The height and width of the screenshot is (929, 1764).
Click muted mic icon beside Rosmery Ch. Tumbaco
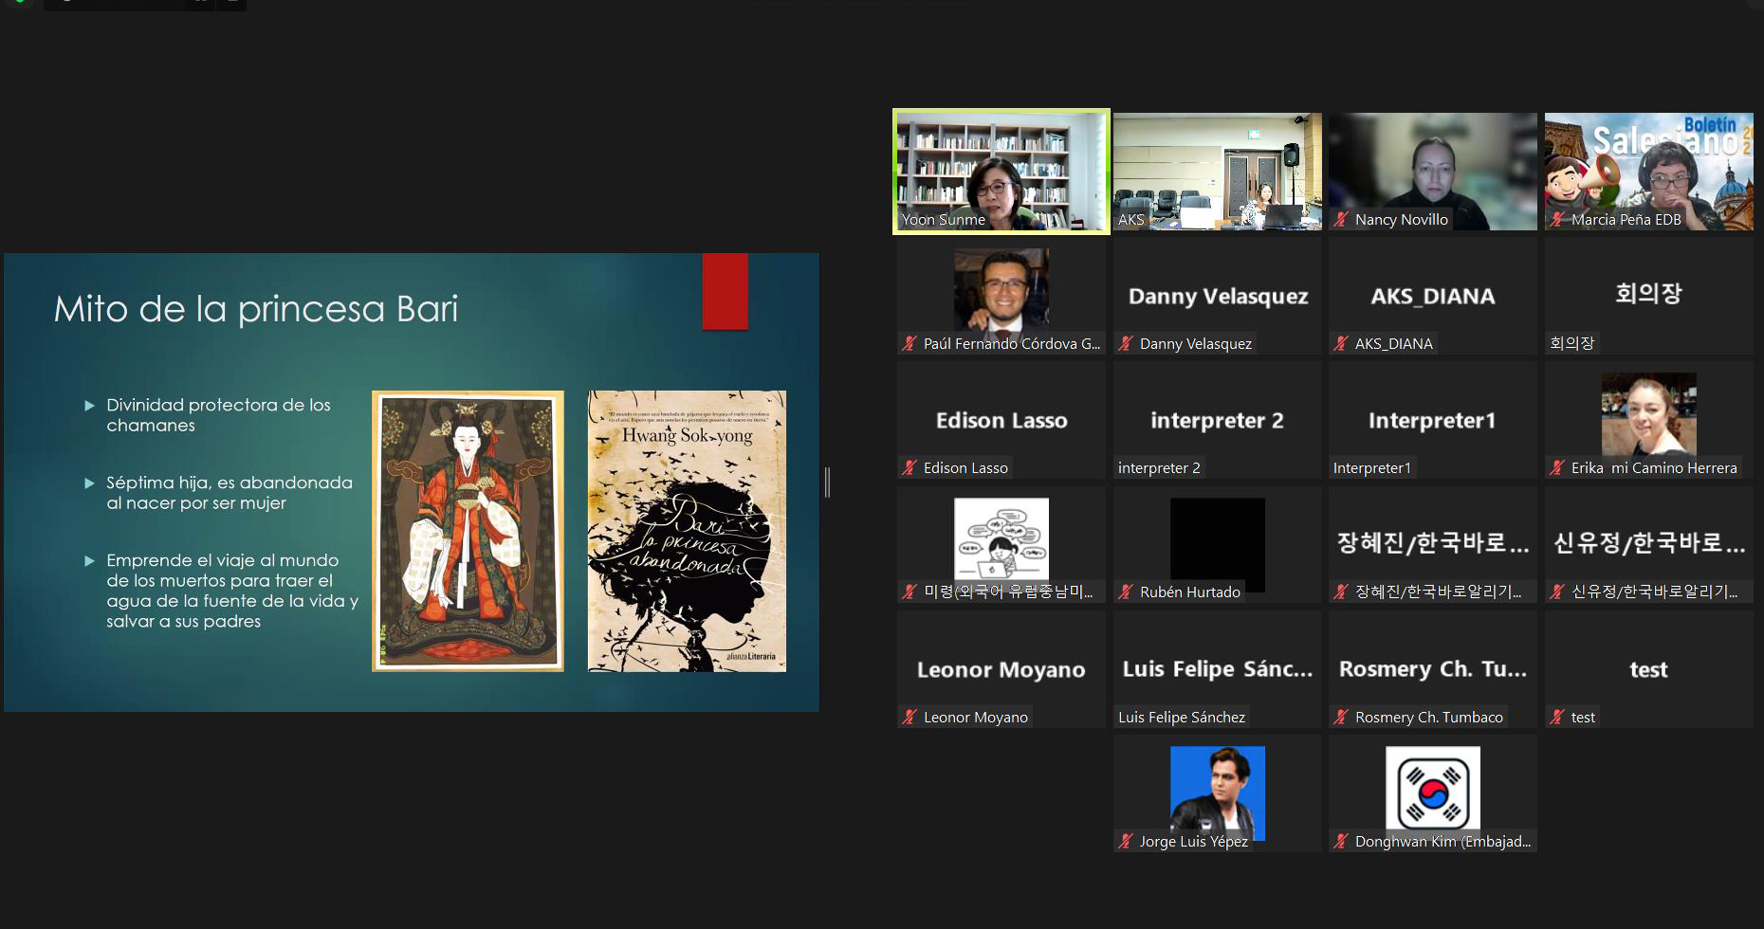coord(1341,718)
